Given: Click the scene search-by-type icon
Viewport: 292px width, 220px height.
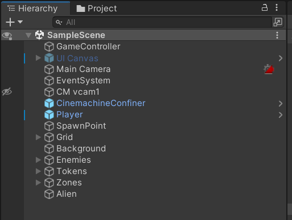Looking at the screenshot, I should click(x=278, y=22).
